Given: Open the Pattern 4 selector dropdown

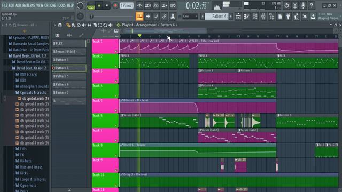Looking at the screenshot, I should pyautogui.click(x=217, y=17).
